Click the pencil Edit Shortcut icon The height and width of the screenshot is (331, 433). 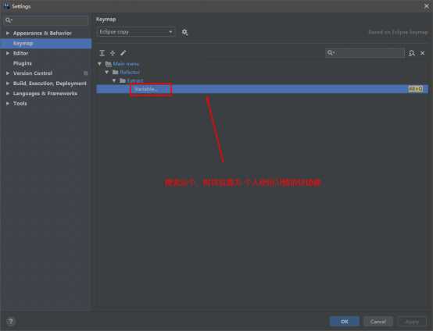(123, 53)
